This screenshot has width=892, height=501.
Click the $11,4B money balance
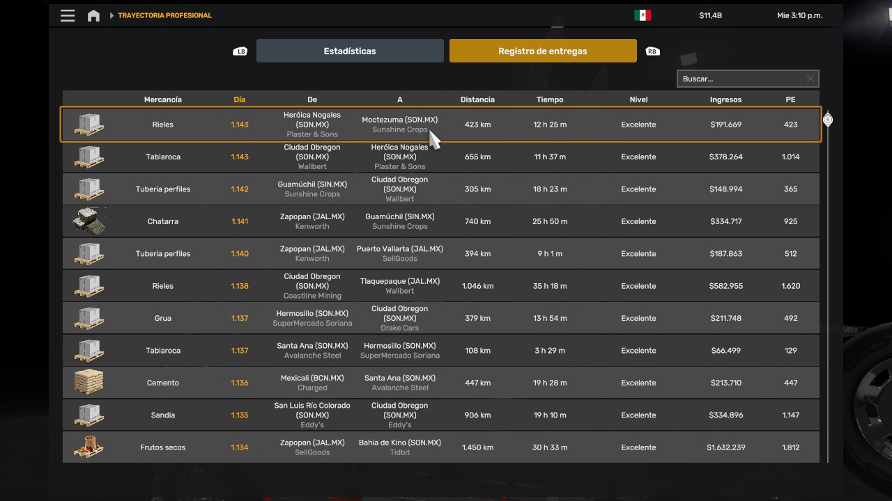pos(710,15)
